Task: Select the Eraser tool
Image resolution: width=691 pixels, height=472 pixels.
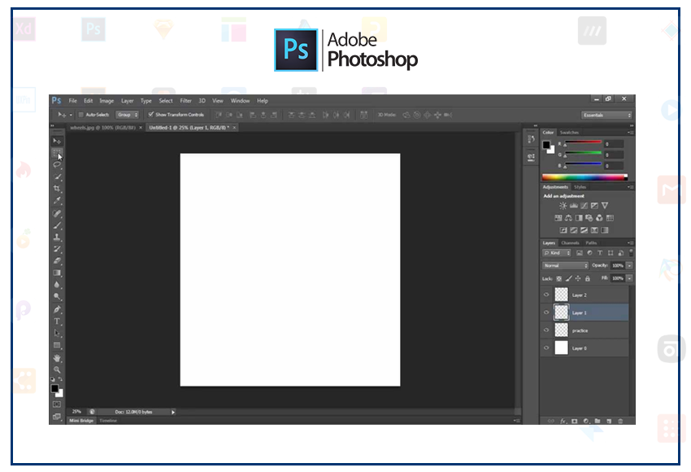Action: (x=57, y=261)
